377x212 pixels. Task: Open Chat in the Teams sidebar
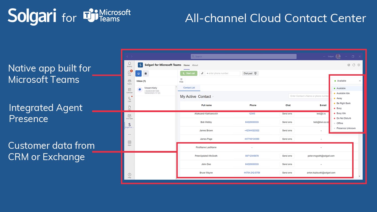click(129, 73)
